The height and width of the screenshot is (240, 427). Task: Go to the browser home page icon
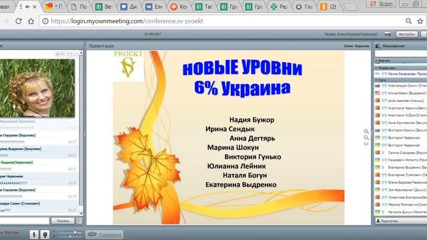point(31,21)
